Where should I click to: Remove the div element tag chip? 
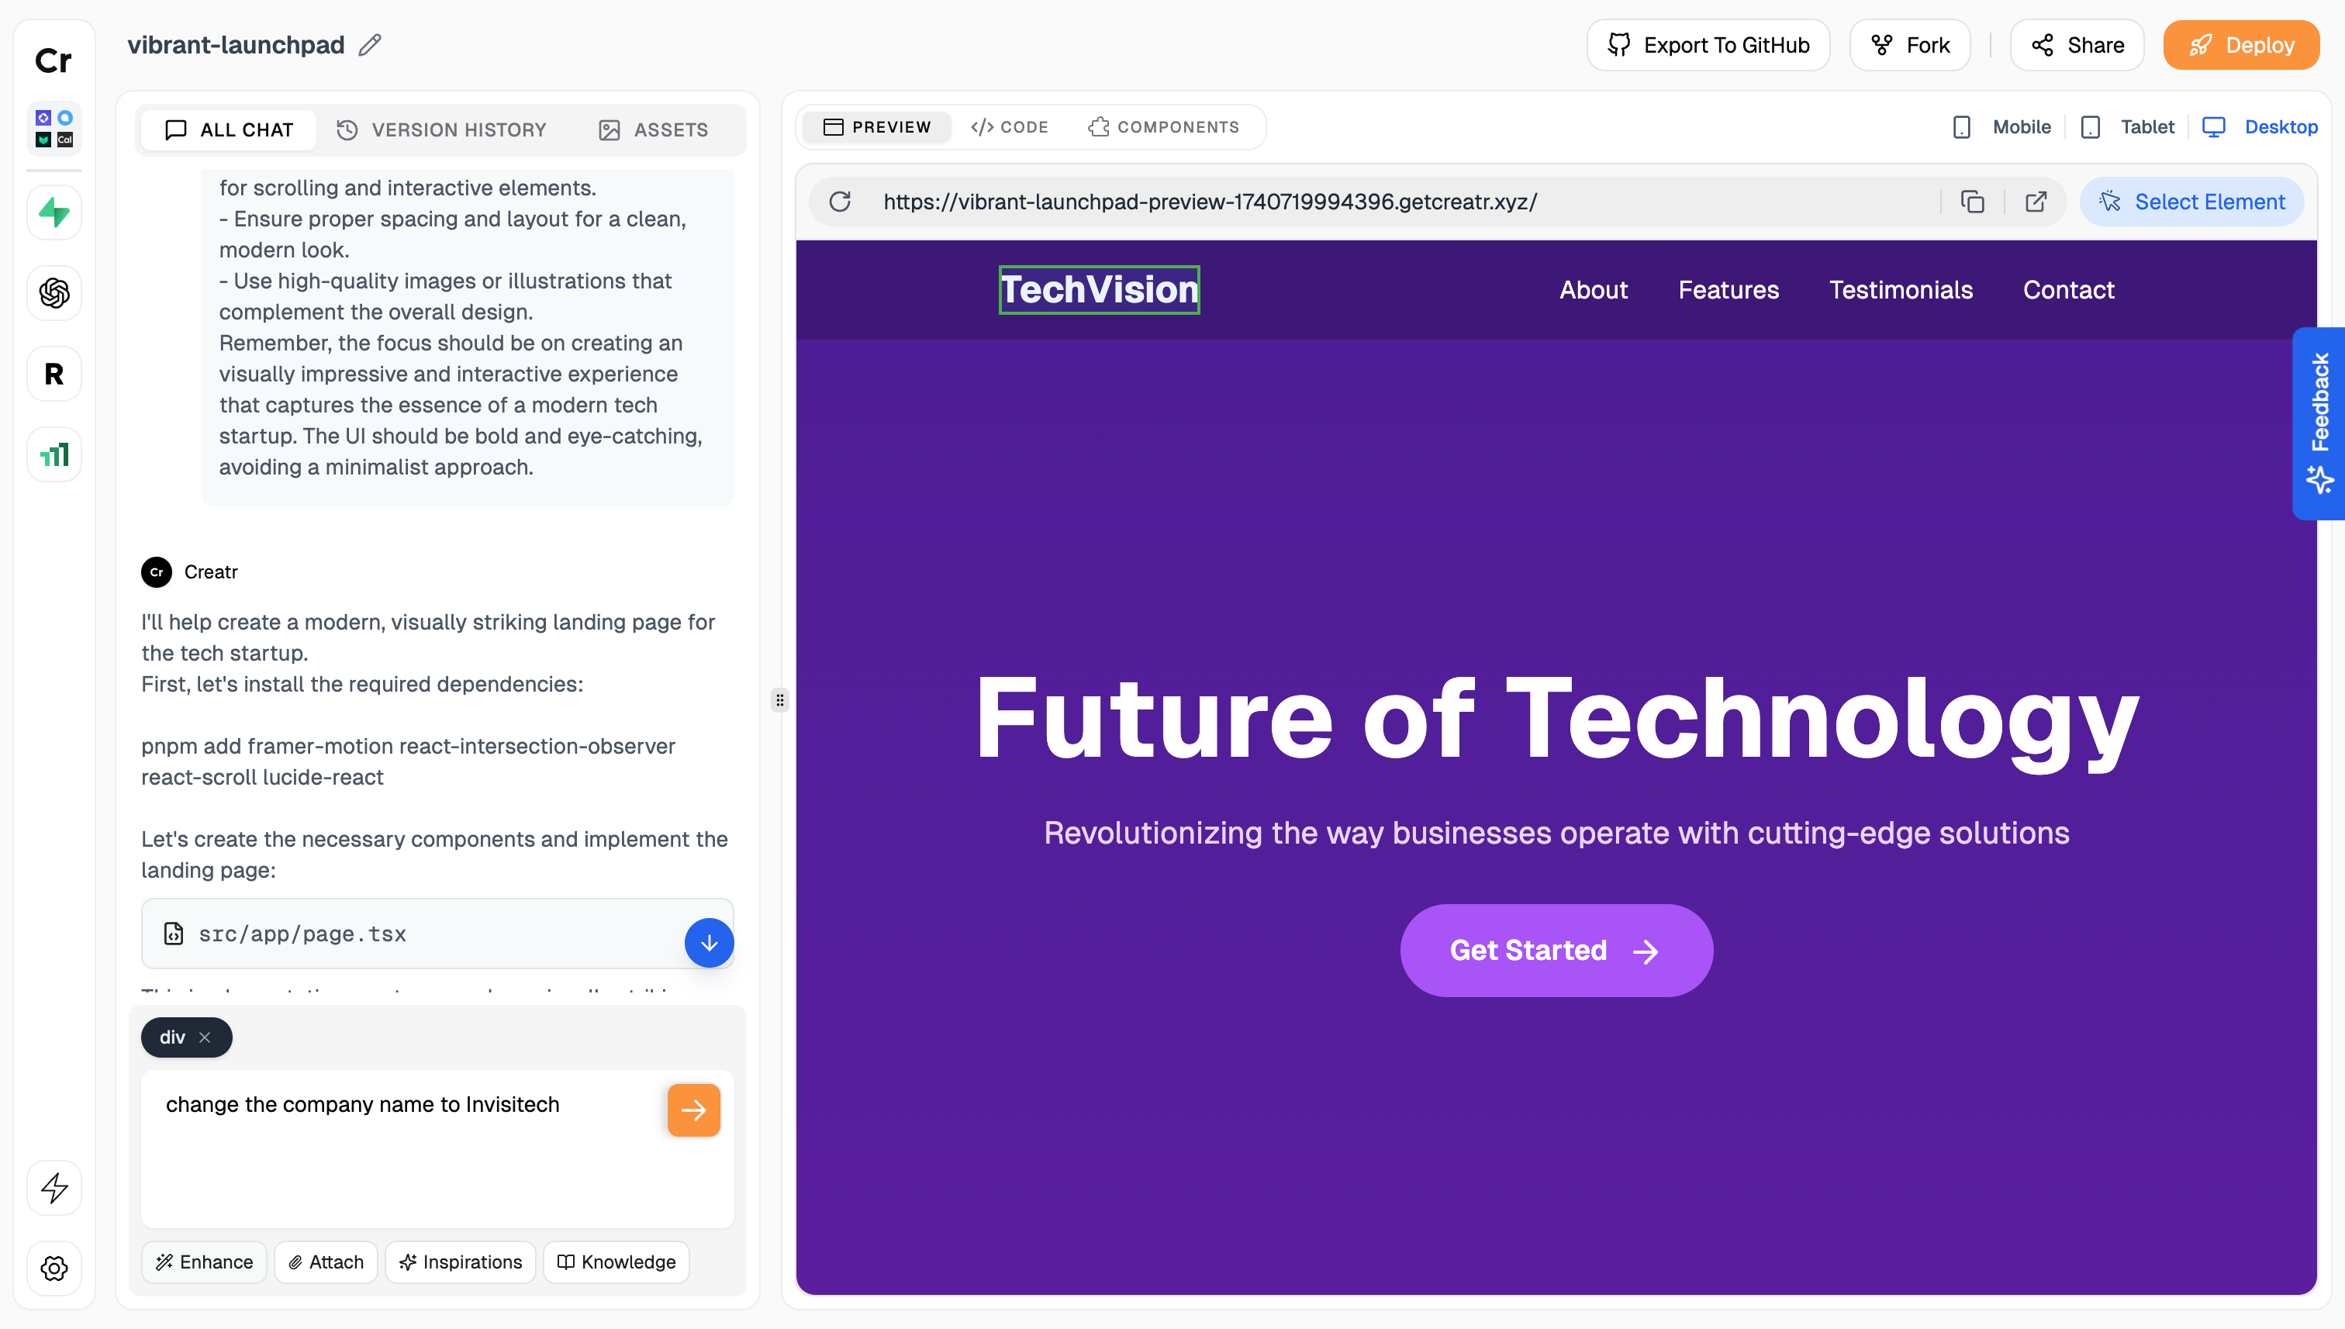tap(205, 1037)
